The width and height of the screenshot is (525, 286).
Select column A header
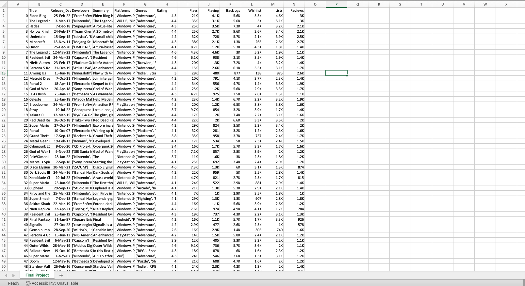point(18,4)
